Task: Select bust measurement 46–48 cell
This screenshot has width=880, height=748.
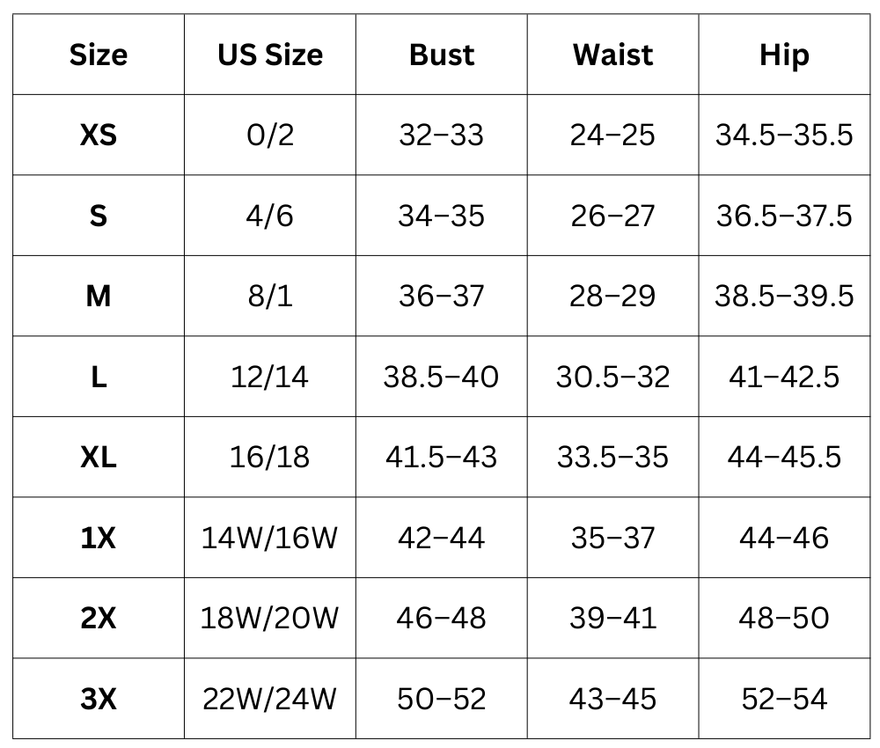Action: pos(442,619)
